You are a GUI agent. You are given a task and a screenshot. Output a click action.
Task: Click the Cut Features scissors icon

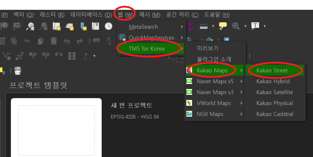click(27, 41)
